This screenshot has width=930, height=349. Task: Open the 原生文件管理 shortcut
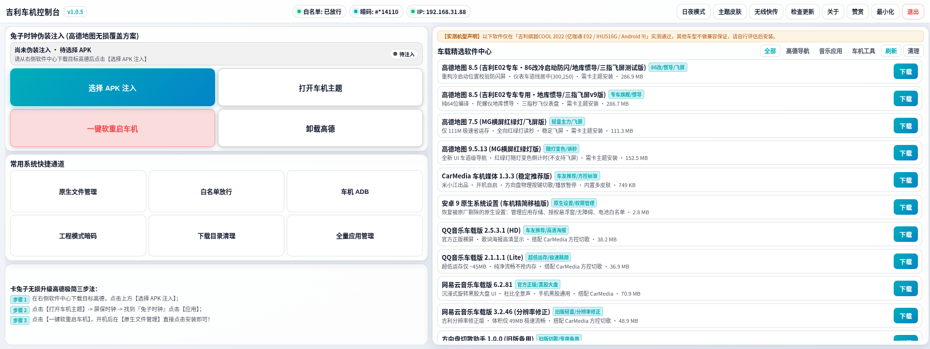(x=78, y=191)
